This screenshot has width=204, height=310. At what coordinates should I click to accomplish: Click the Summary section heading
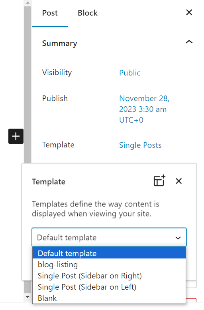coord(59,43)
